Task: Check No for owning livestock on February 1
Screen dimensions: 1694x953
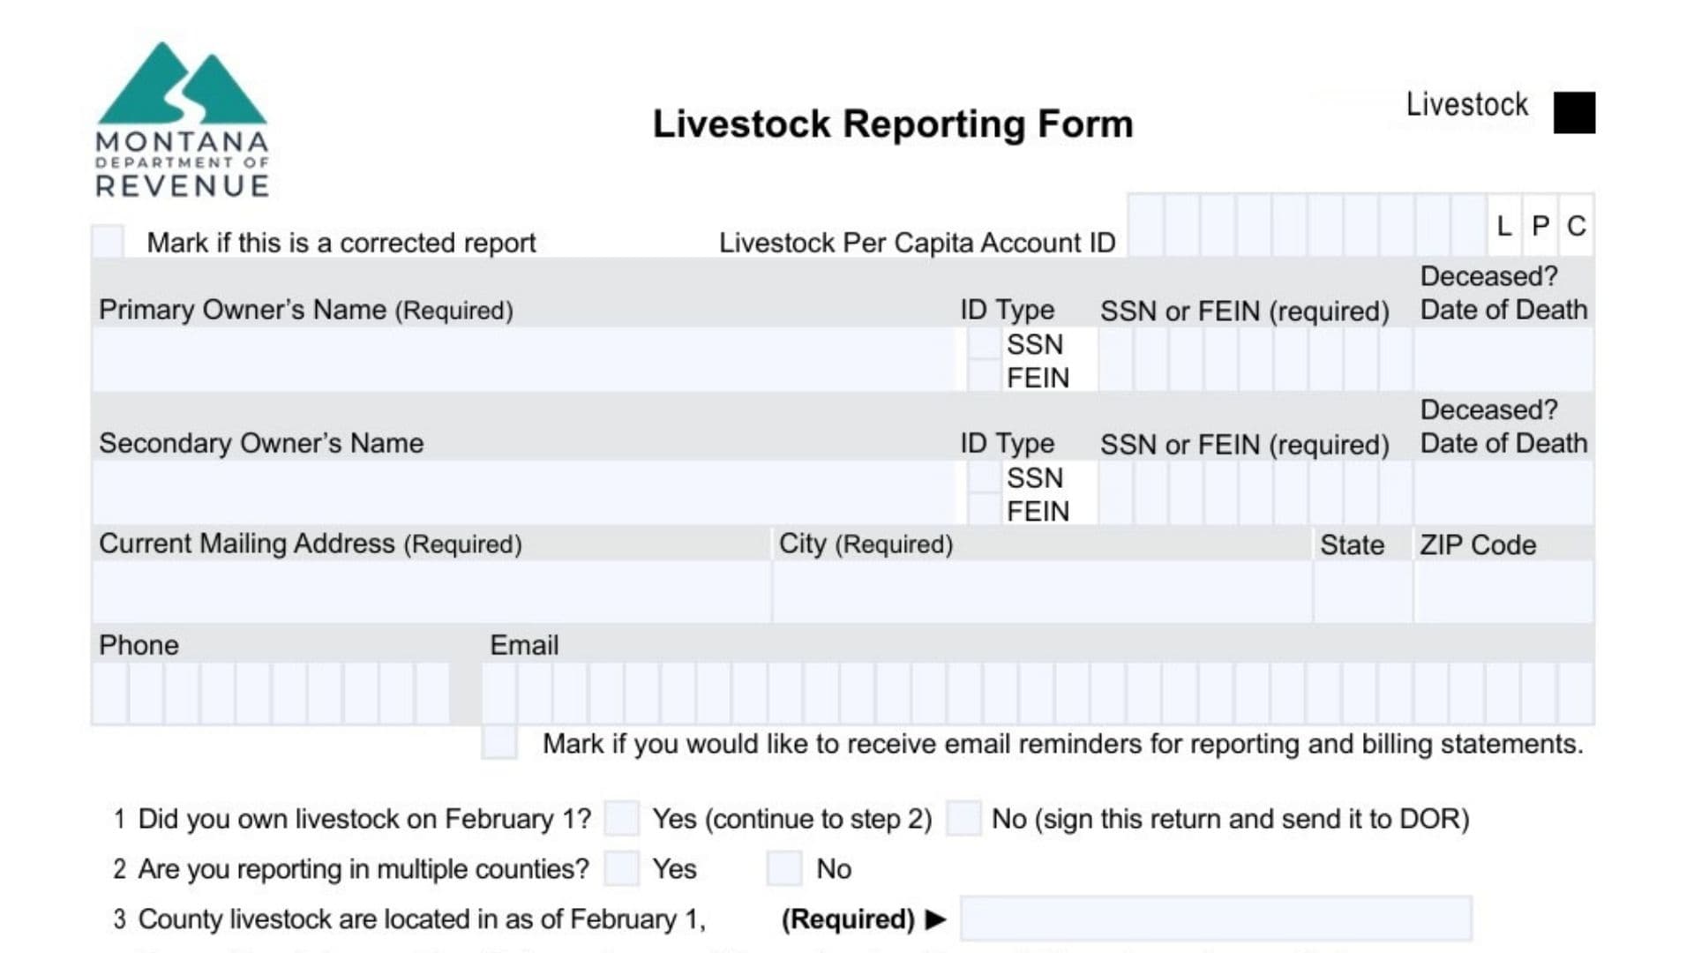Action: coord(965,818)
